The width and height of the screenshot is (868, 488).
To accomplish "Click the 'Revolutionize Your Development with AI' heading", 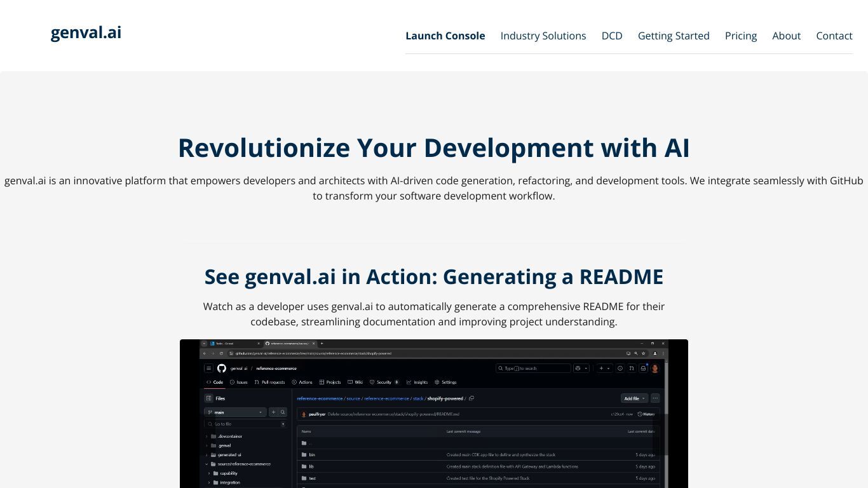I will tap(434, 147).
